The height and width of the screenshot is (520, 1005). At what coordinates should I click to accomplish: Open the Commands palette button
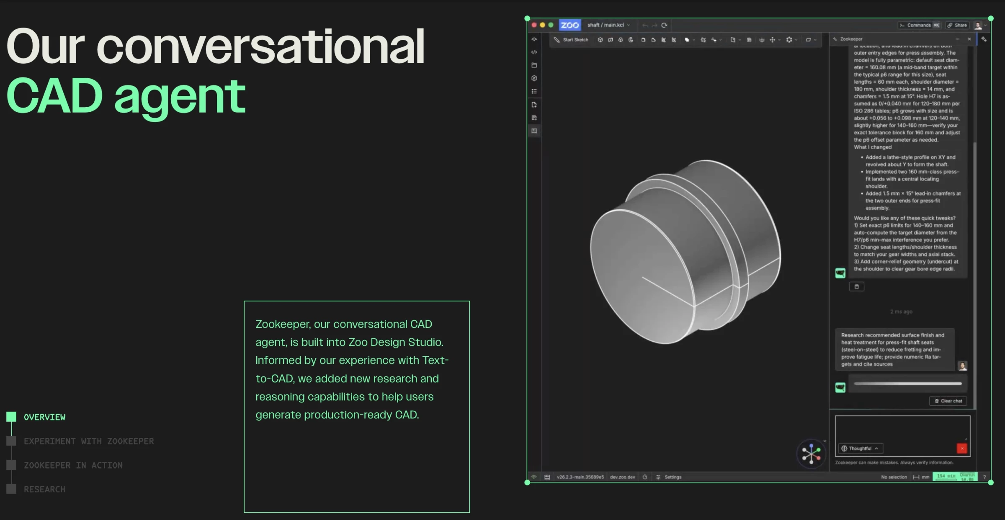pyautogui.click(x=920, y=26)
